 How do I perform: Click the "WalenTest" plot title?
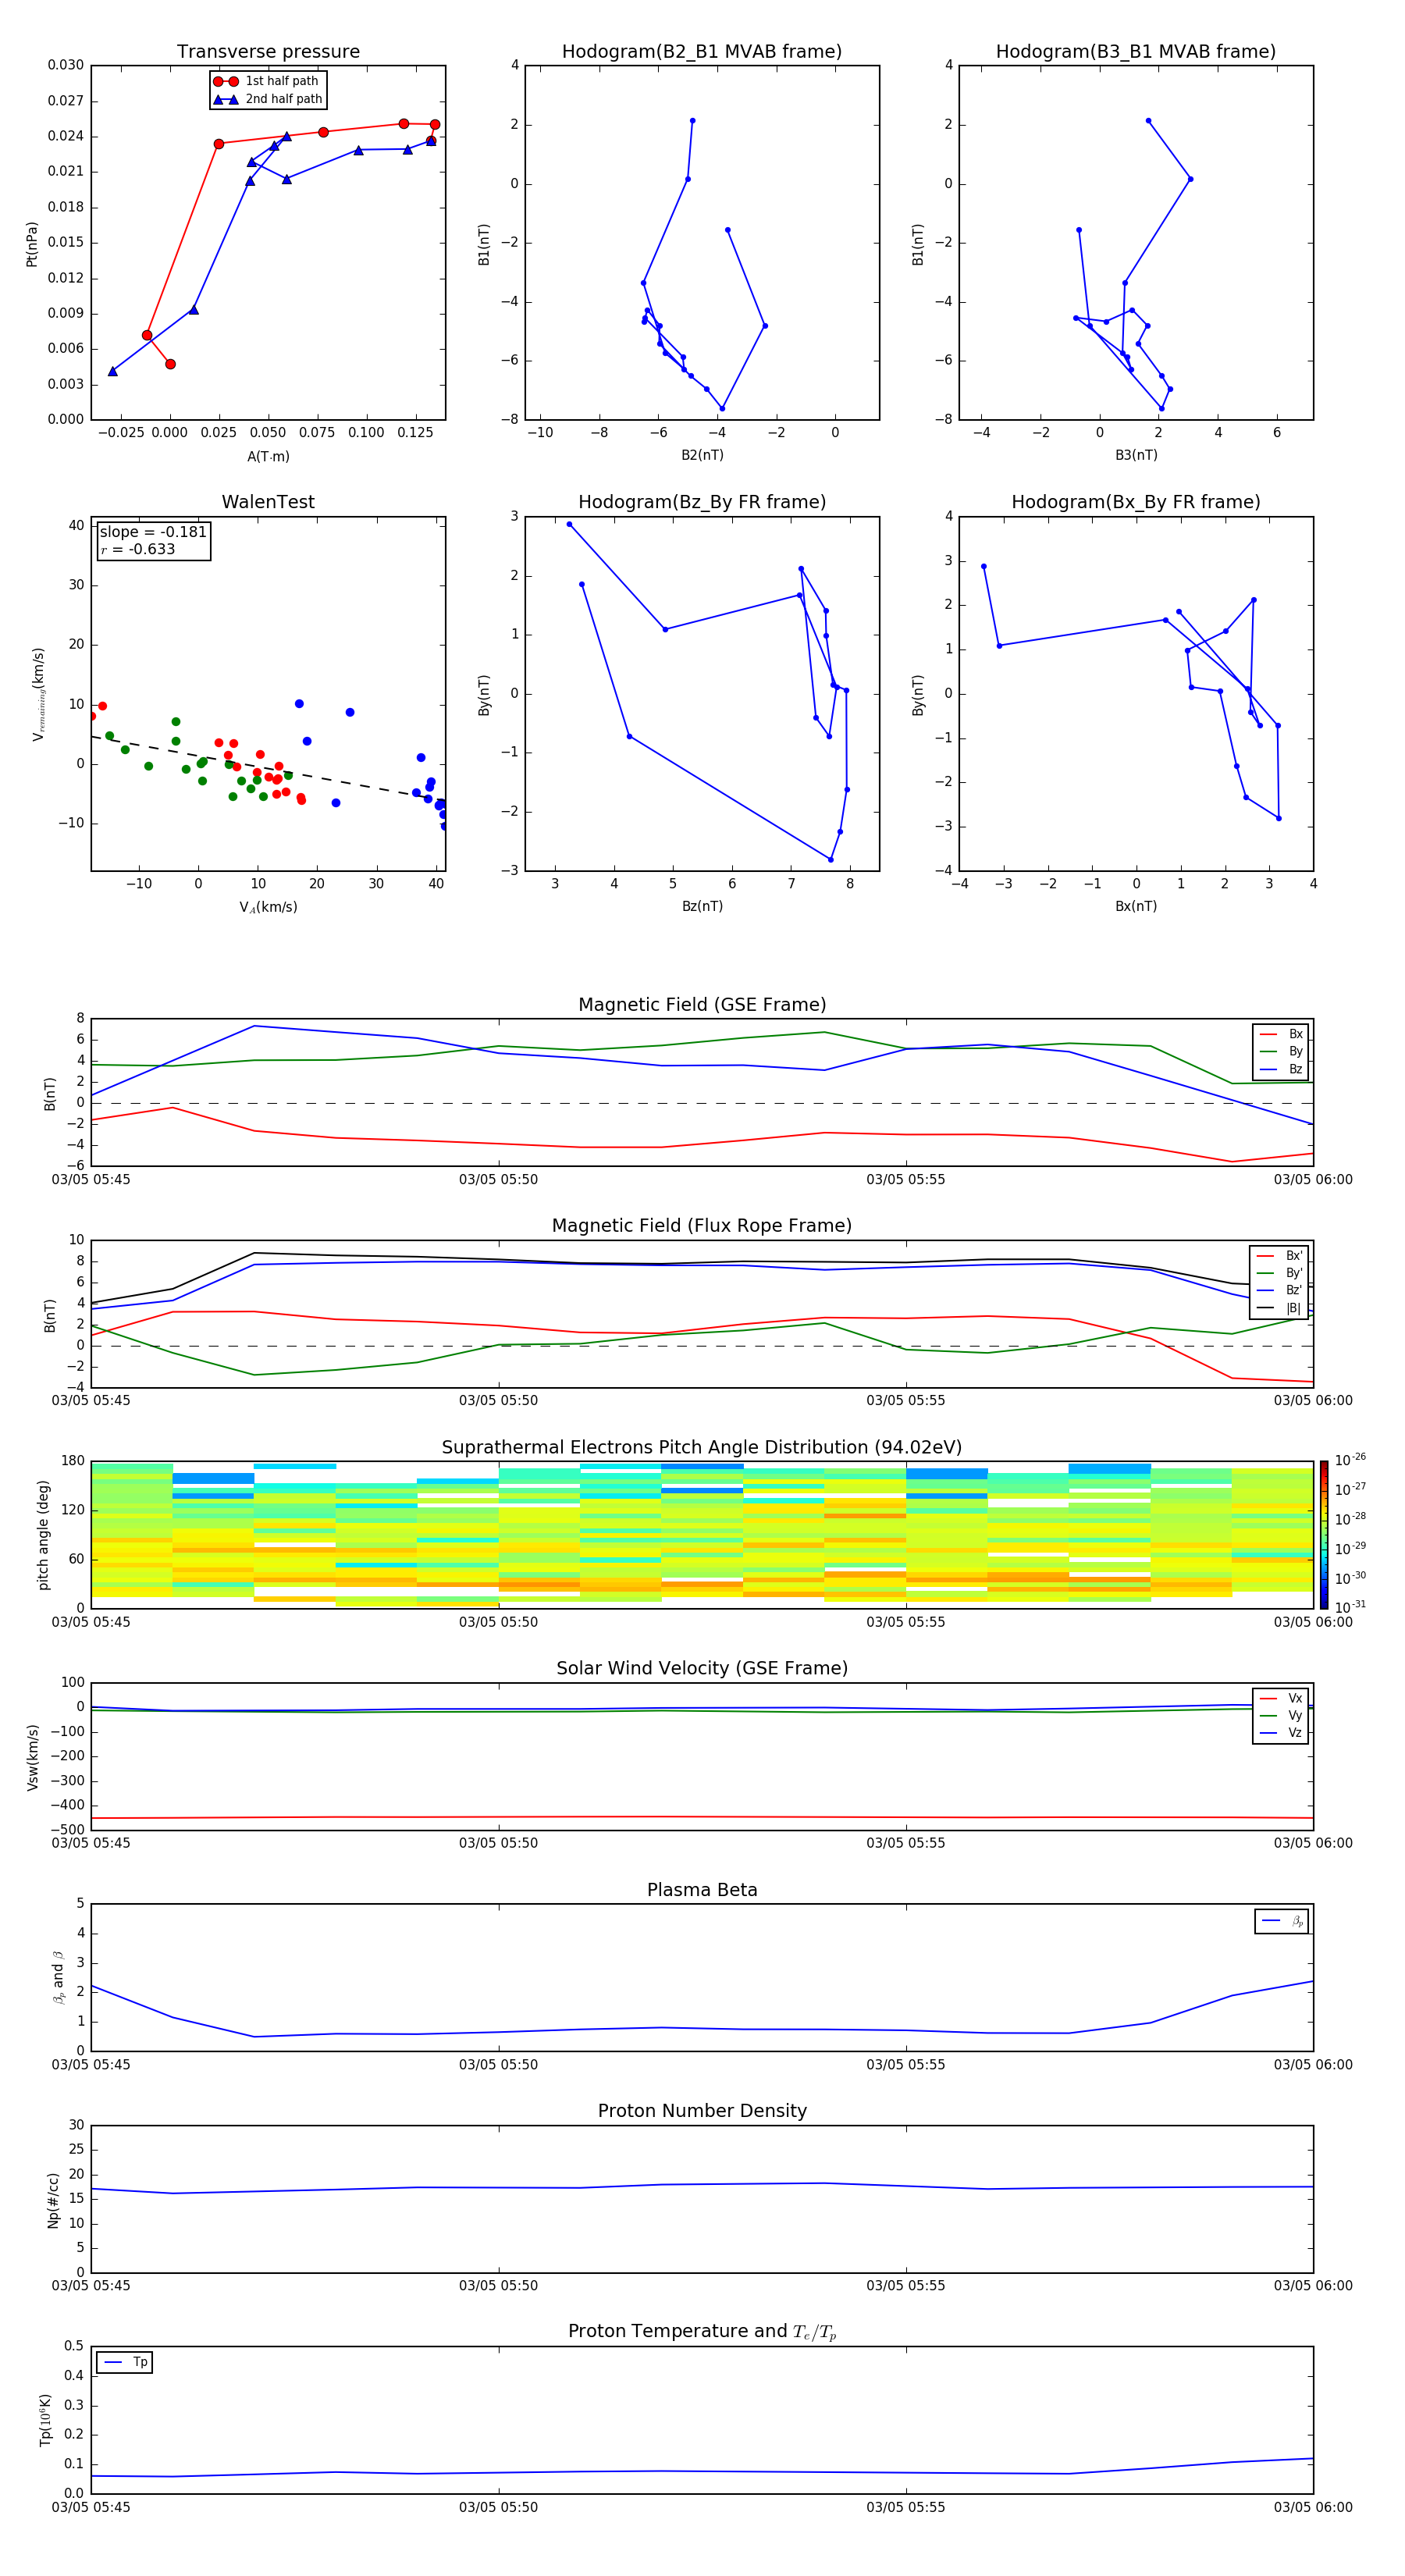point(268,502)
